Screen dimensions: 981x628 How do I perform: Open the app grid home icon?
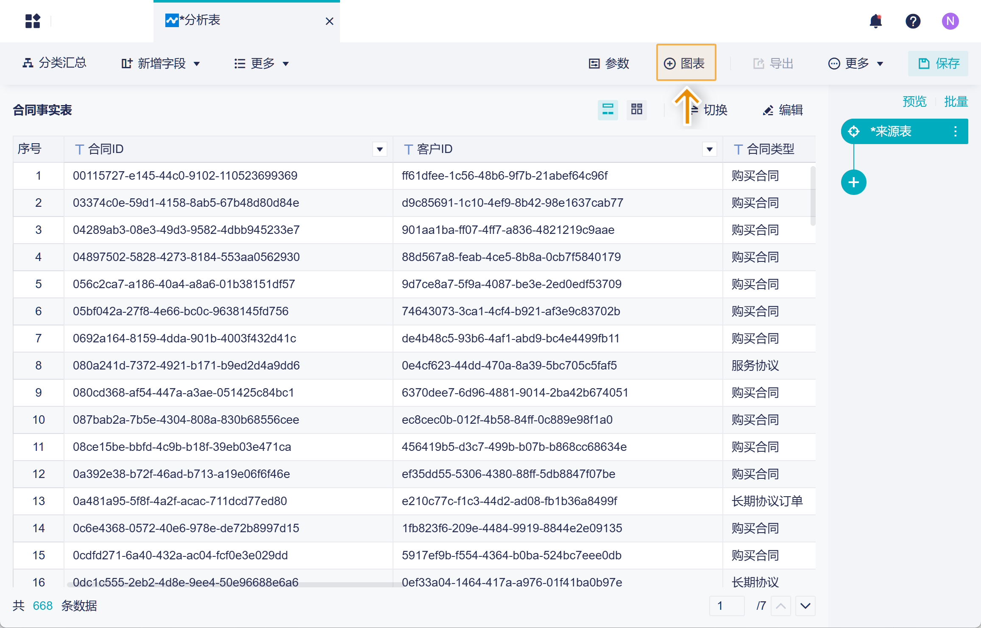coord(33,21)
